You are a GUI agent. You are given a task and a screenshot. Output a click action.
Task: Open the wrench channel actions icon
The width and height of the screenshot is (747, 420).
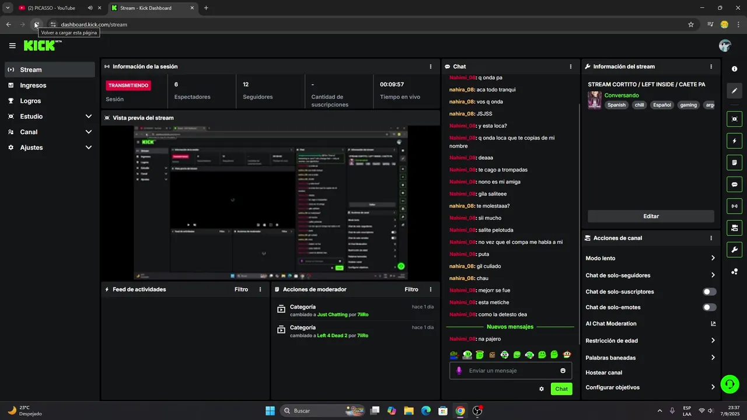(x=734, y=250)
